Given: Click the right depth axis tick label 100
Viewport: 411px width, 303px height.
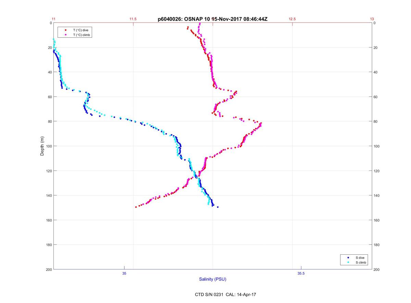Looking at the screenshot, I should pyautogui.click(x=377, y=146).
